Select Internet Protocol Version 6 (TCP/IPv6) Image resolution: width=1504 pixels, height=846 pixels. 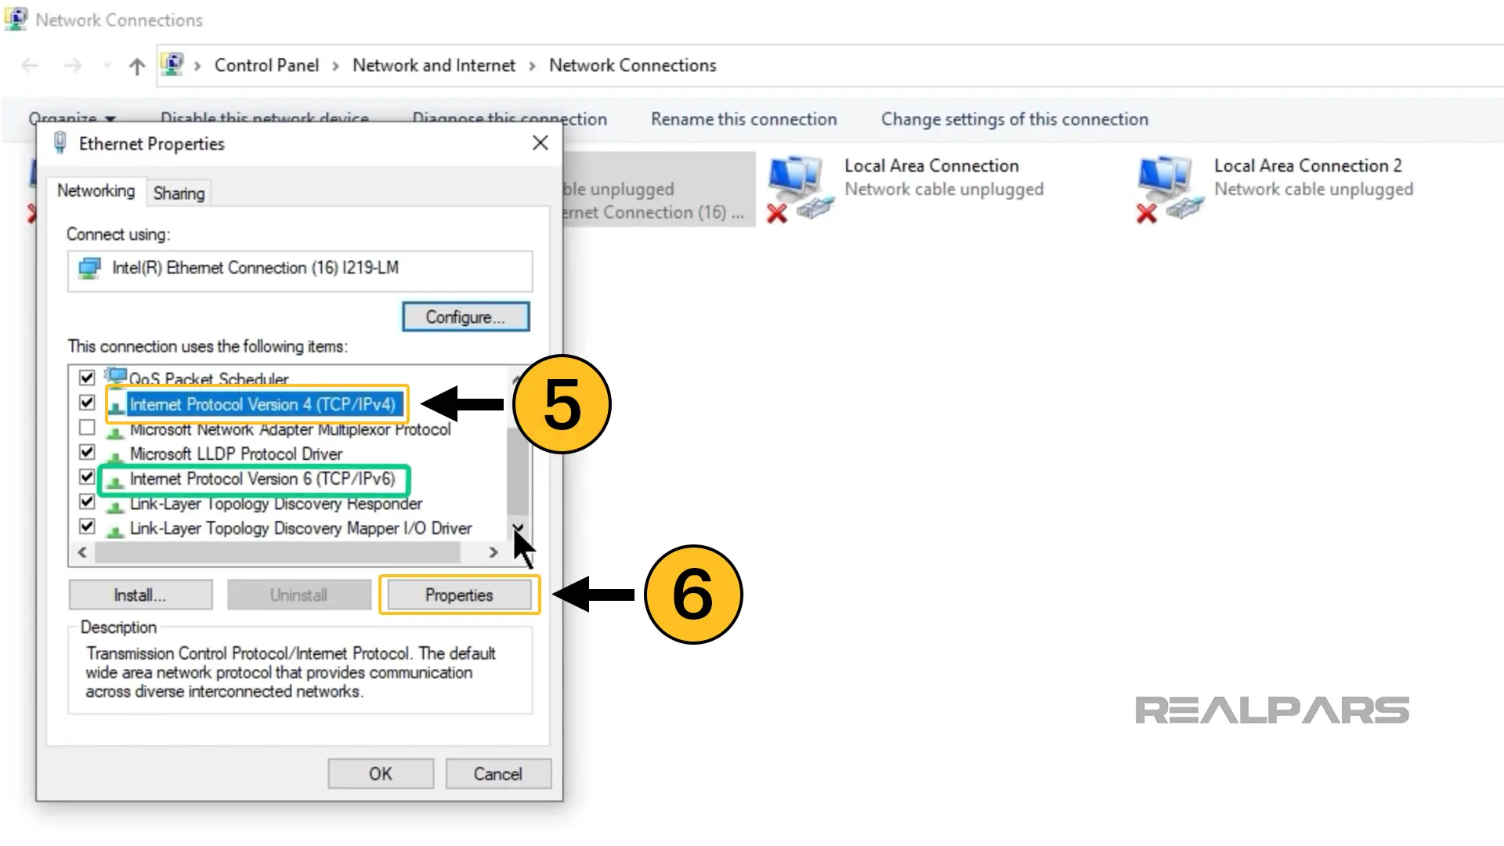pyautogui.click(x=262, y=479)
